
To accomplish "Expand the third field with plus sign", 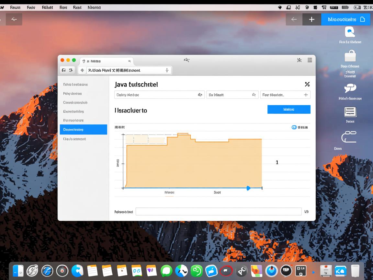I will click(x=285, y=95).
